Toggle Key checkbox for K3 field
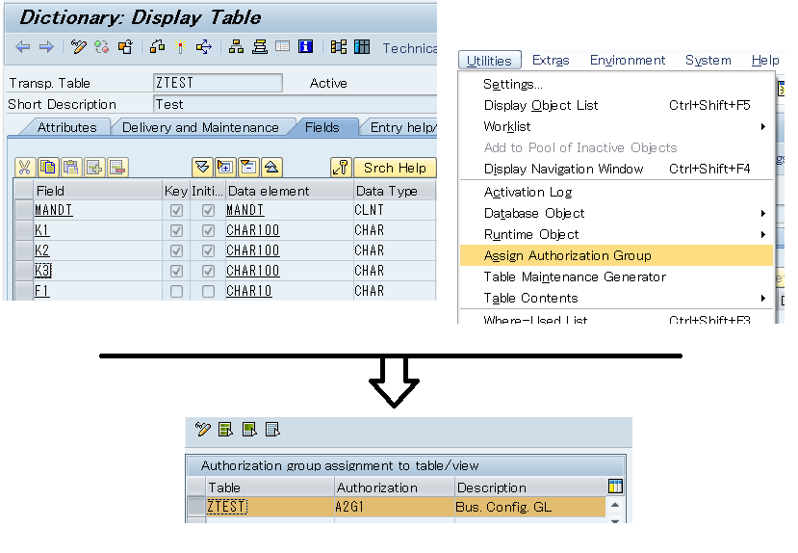 (x=176, y=271)
